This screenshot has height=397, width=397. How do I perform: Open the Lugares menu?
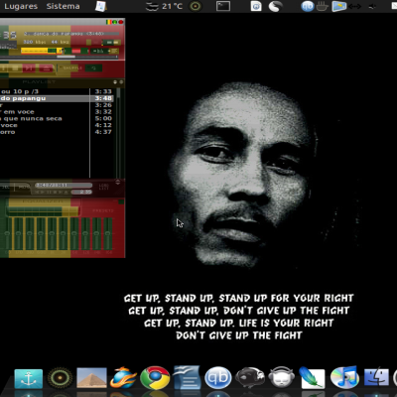[x=21, y=6]
